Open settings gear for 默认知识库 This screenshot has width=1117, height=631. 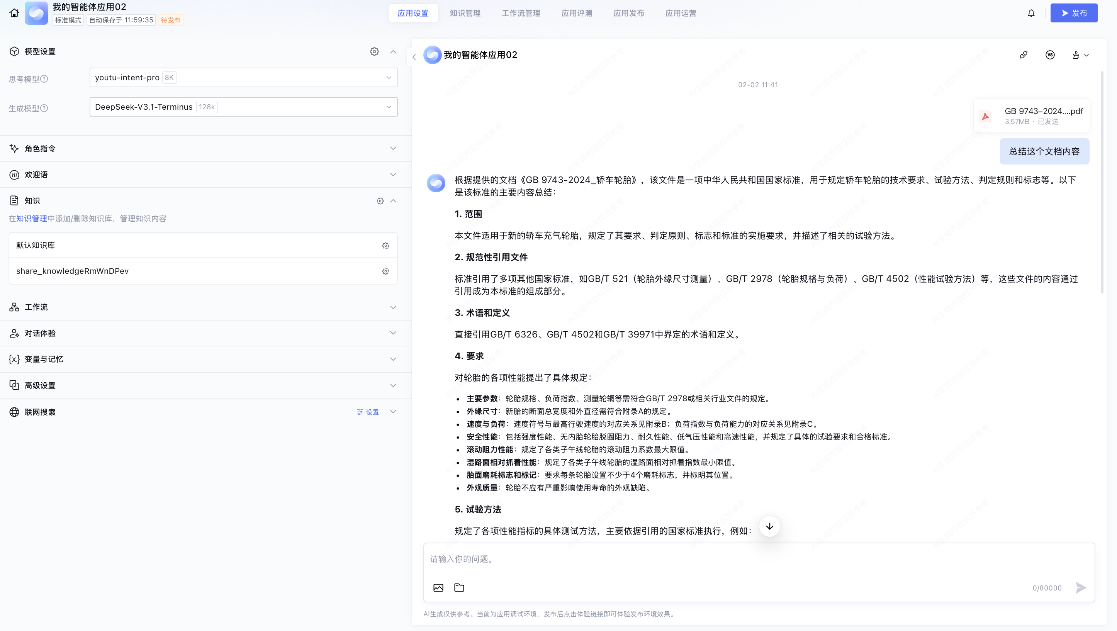(x=385, y=246)
